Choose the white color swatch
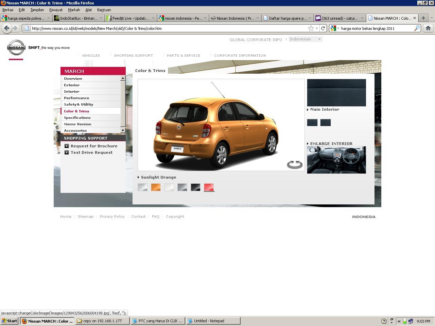This screenshot has height=326, width=435. coord(169,187)
